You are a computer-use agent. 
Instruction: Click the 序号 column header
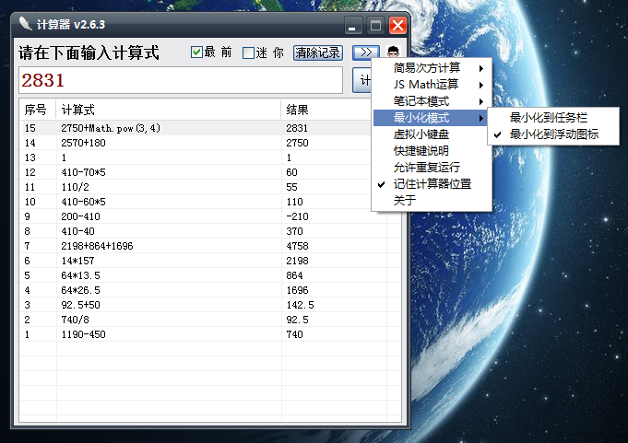(x=38, y=110)
